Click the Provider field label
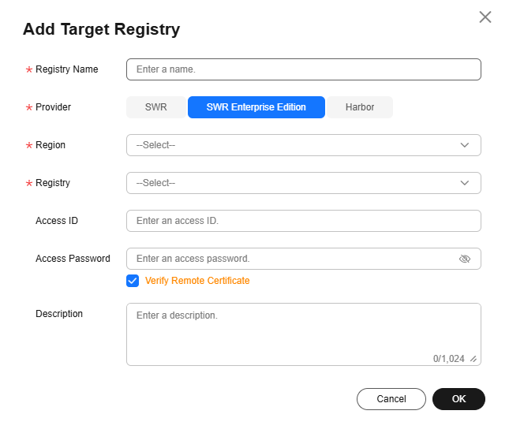Screen dimensions: 509x433 (53, 107)
